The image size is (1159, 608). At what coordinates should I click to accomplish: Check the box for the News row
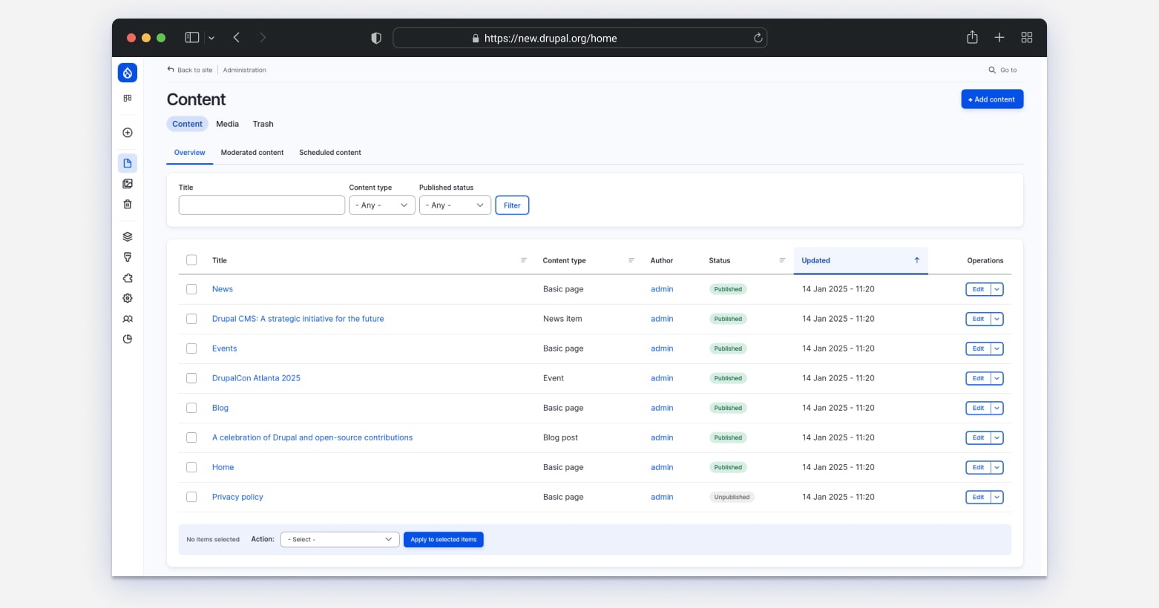pos(191,289)
